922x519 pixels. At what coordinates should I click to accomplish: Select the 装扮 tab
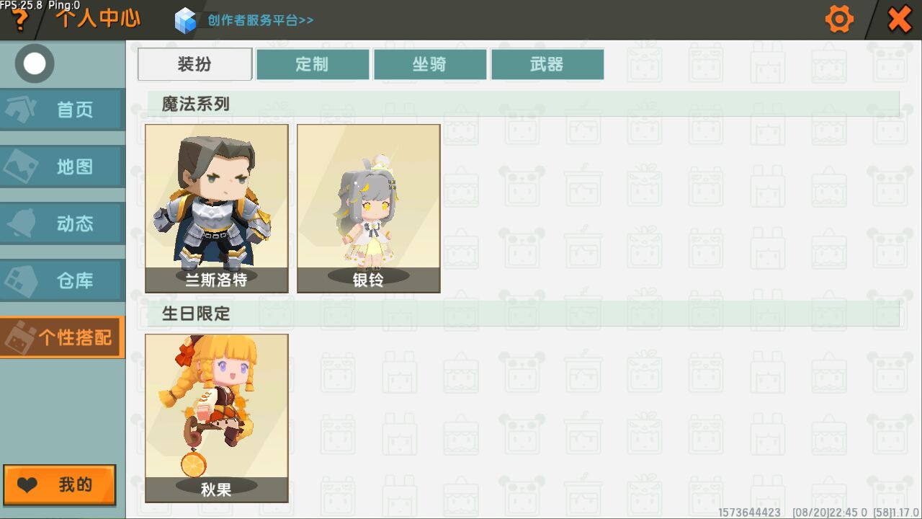tap(194, 64)
